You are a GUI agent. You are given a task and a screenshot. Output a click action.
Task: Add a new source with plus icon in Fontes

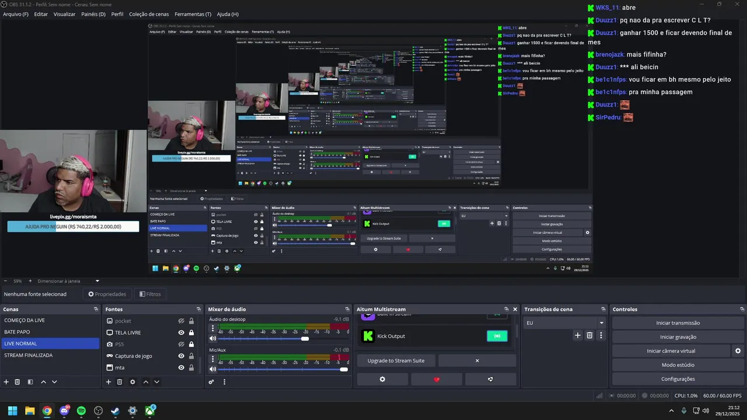pos(108,382)
